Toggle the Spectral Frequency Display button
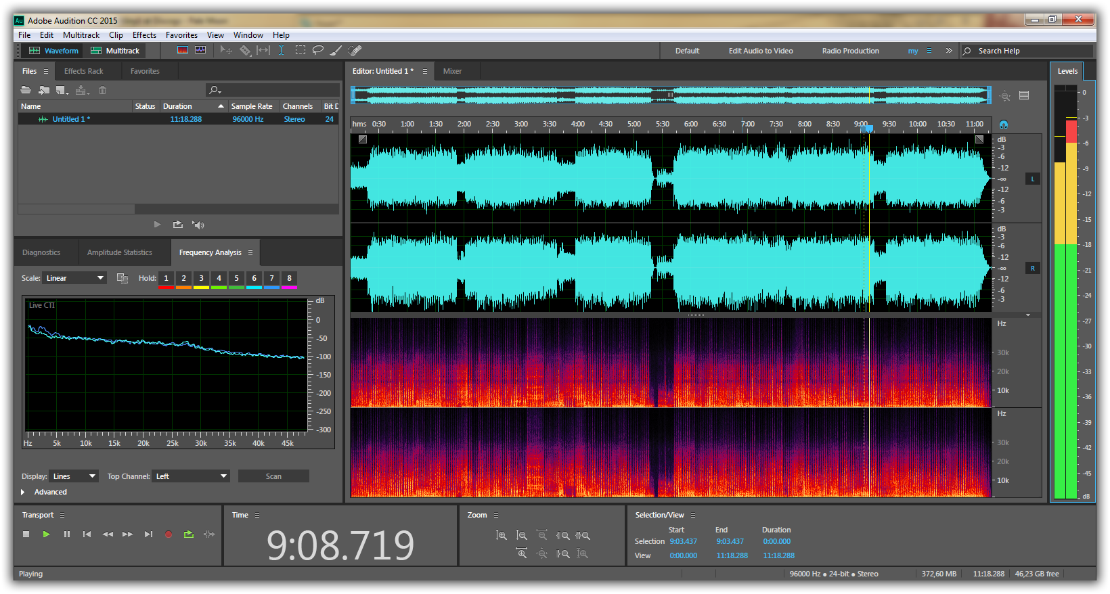1110x594 pixels. point(183,50)
